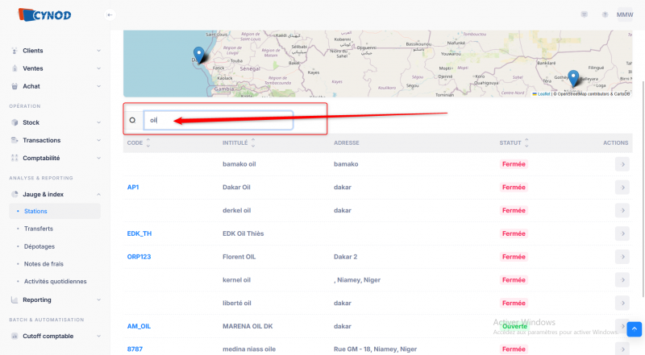The height and width of the screenshot is (355, 645).
Task: Open station code link ORP123
Action: (x=139, y=257)
